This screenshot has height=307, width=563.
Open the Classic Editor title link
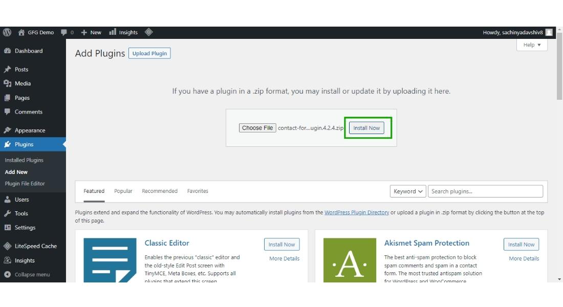coord(167,243)
